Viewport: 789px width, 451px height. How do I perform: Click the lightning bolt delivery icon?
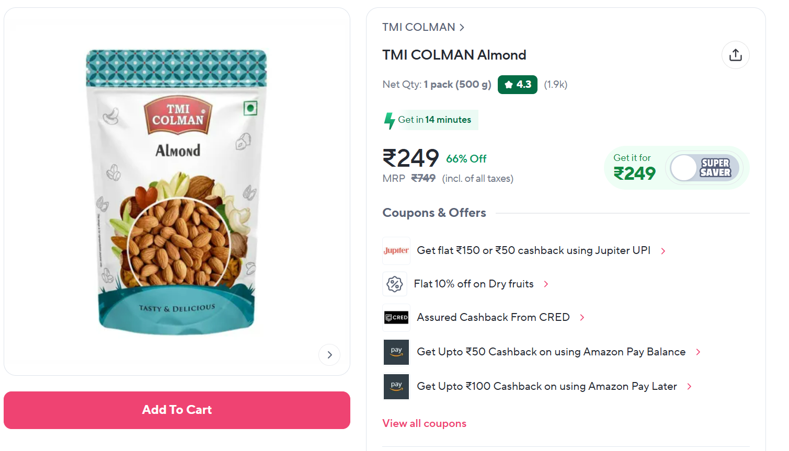point(390,121)
